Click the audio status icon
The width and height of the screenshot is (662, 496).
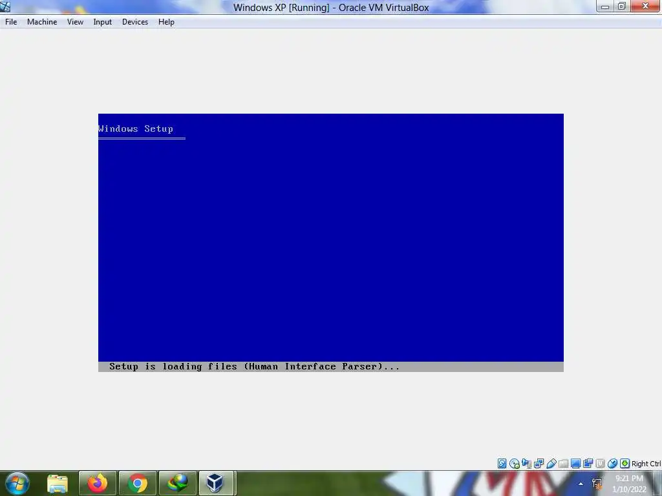(x=526, y=464)
